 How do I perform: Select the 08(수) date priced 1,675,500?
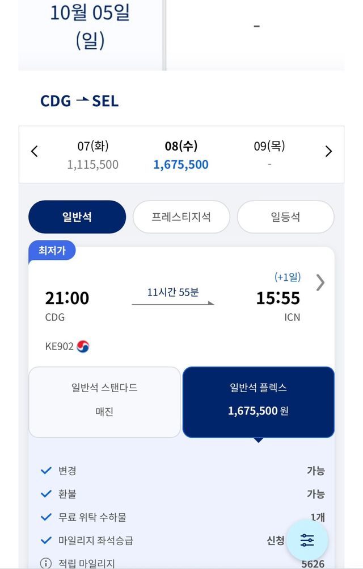(181, 155)
